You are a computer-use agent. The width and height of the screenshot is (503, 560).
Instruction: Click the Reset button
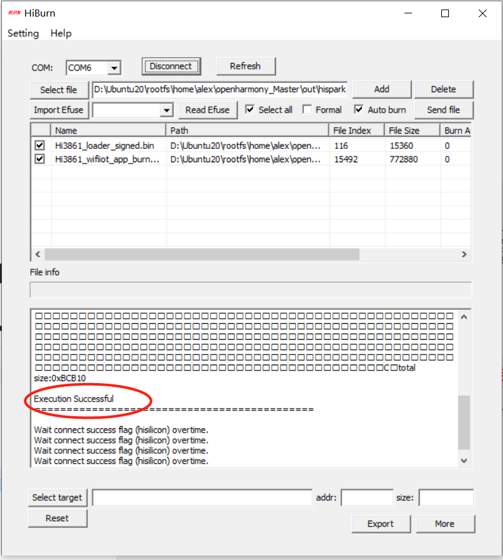[x=57, y=518]
